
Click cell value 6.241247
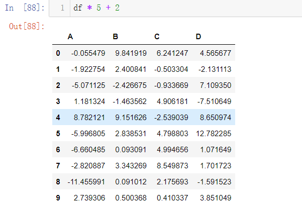point(172,53)
